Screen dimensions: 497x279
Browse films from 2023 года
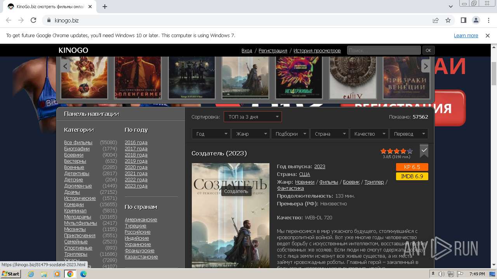coord(136,186)
